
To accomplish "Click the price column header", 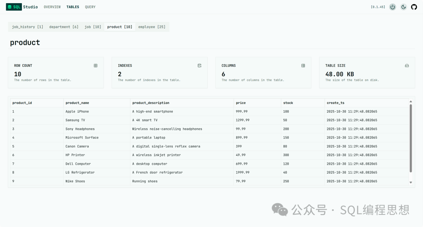I will click(241, 103).
